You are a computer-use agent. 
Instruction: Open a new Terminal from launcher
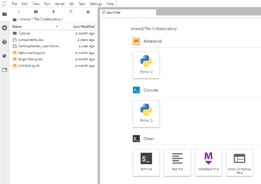tap(146, 162)
